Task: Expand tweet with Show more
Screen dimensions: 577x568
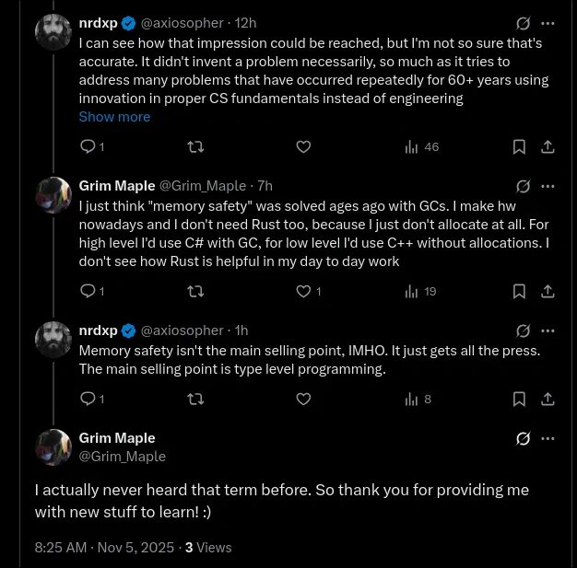Action: point(114,117)
